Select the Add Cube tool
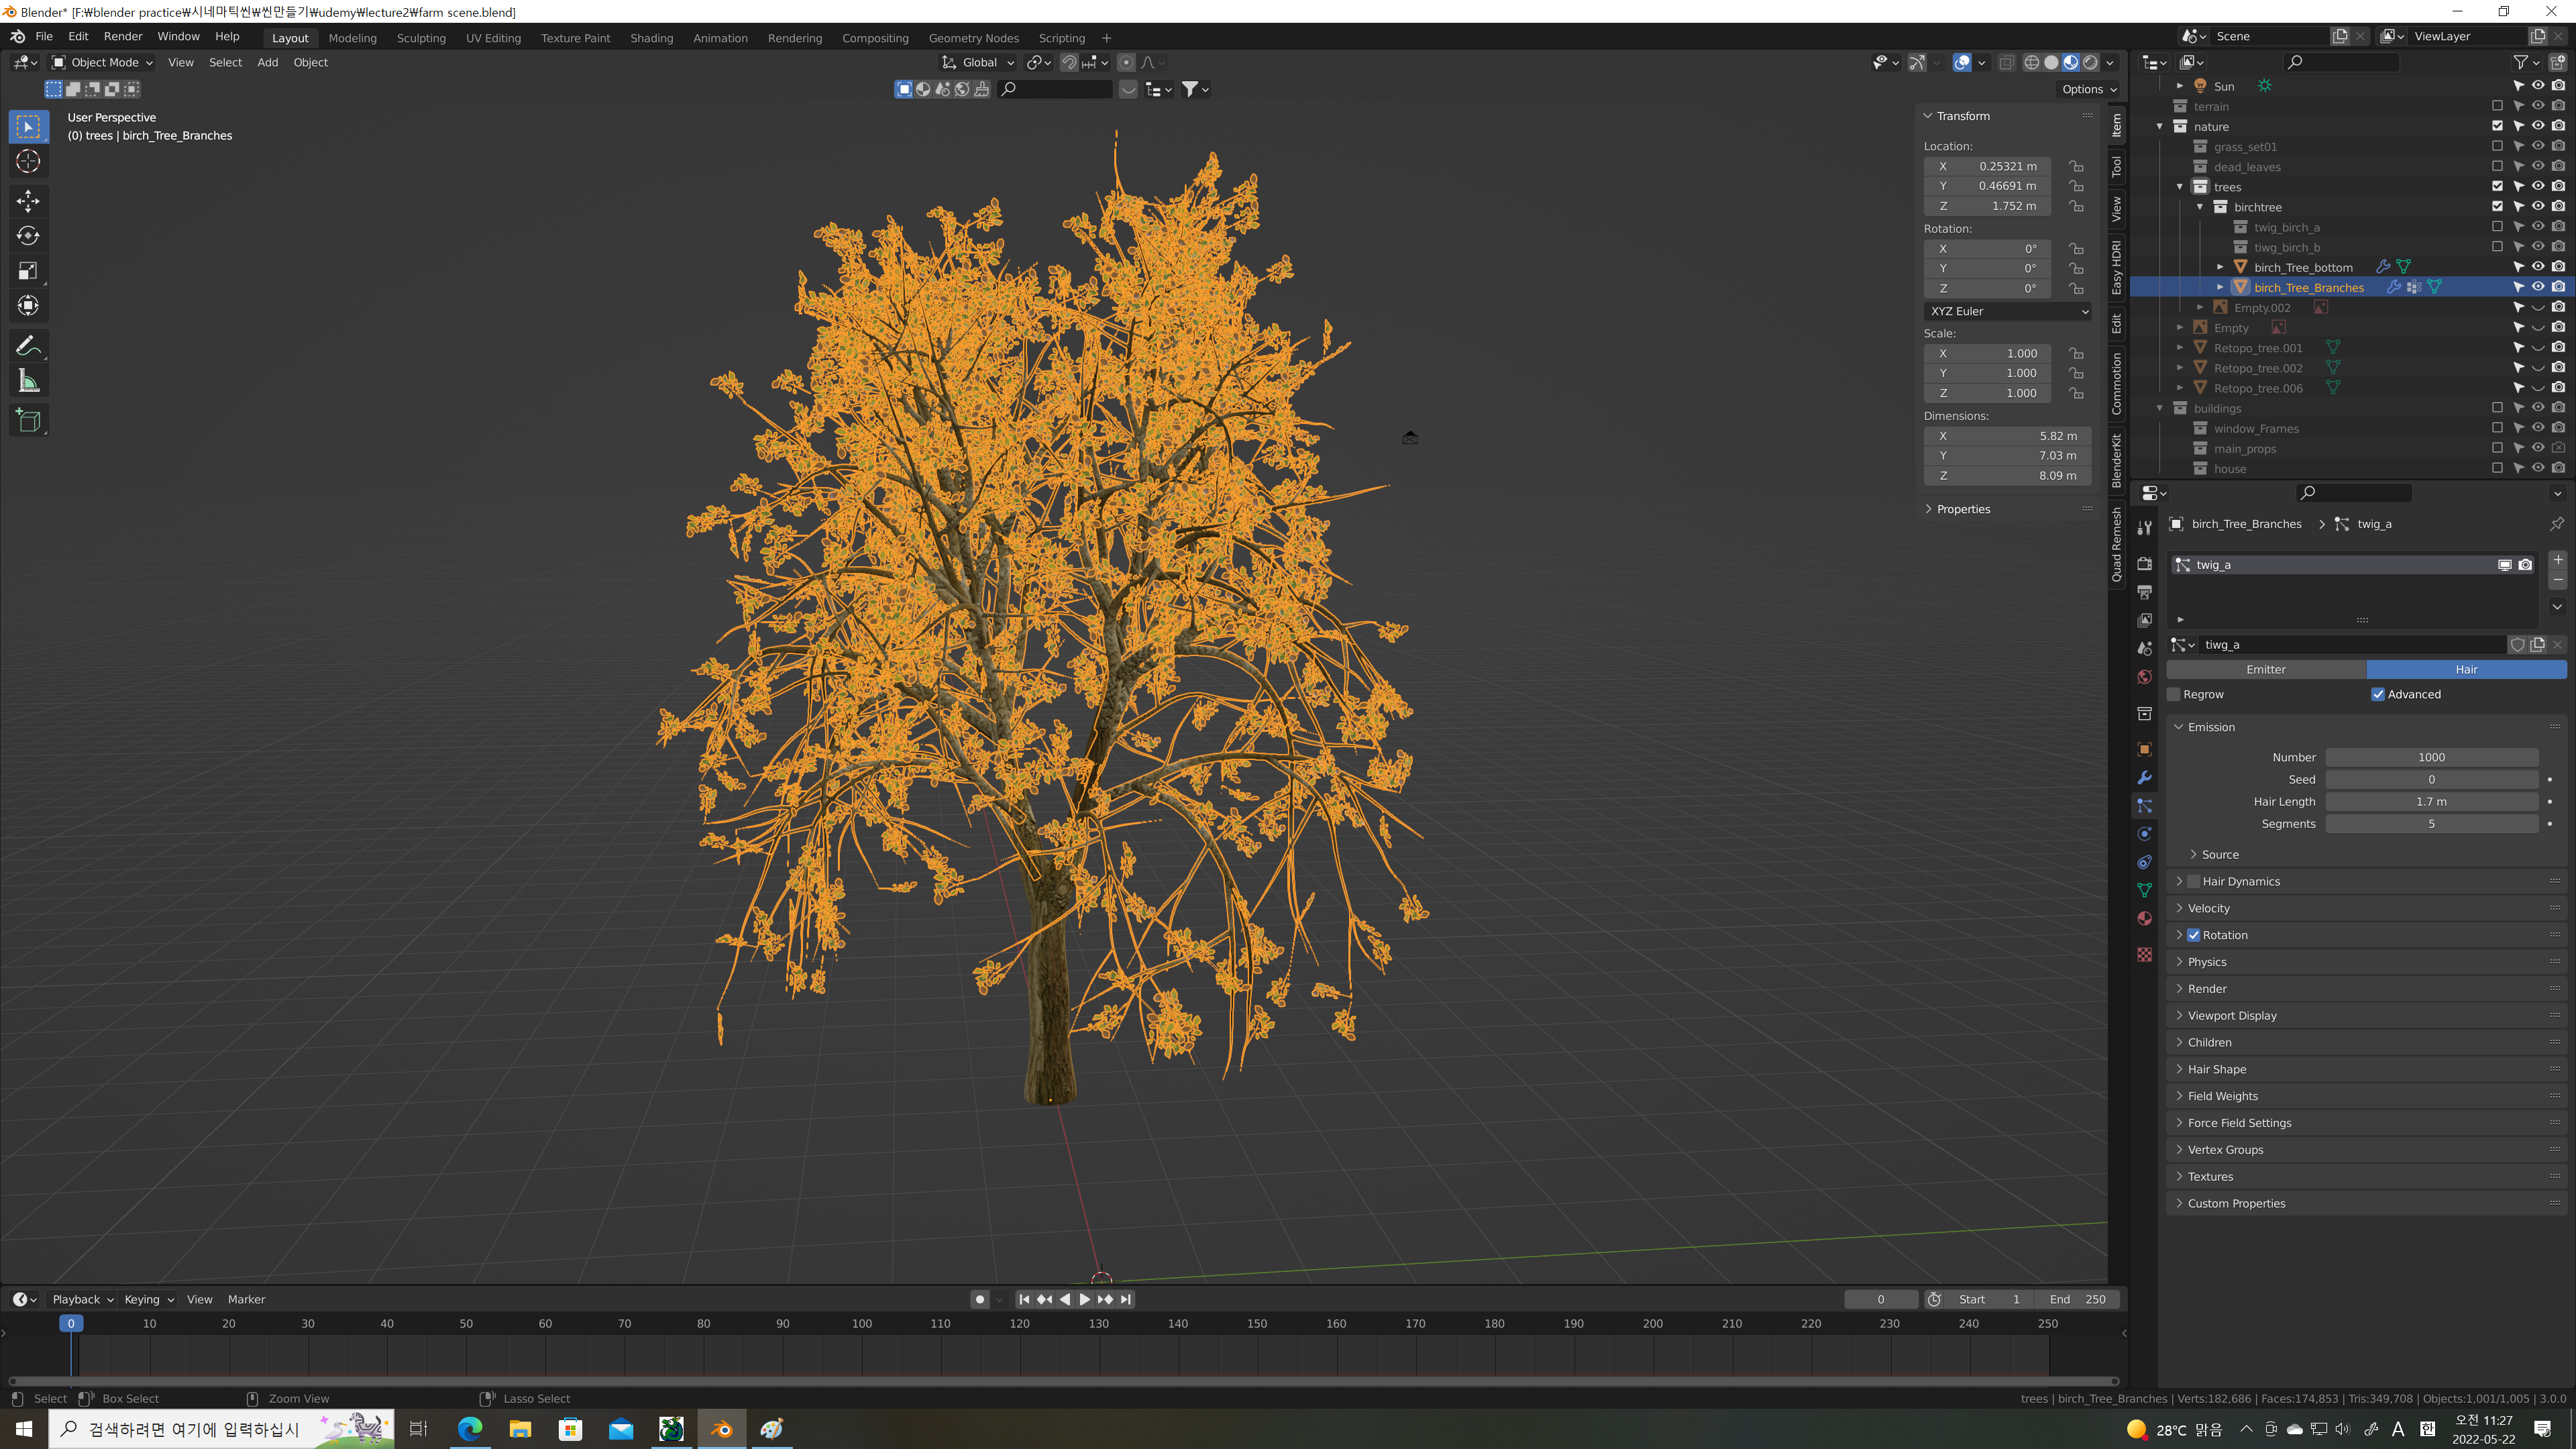 [x=28, y=420]
